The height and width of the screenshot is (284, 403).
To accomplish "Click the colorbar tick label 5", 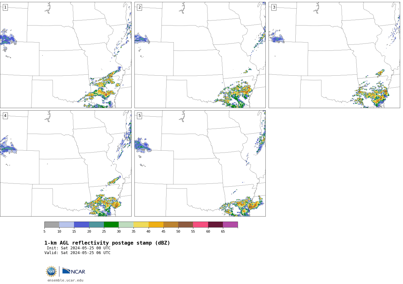I will (44, 232).
